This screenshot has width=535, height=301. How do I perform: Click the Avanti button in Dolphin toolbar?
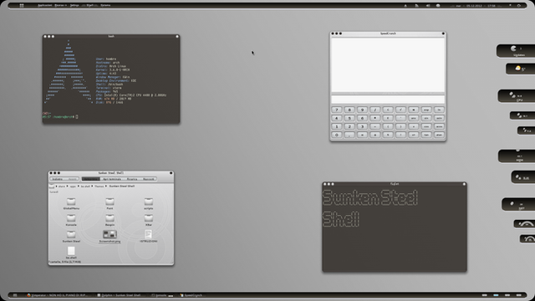tap(72, 179)
